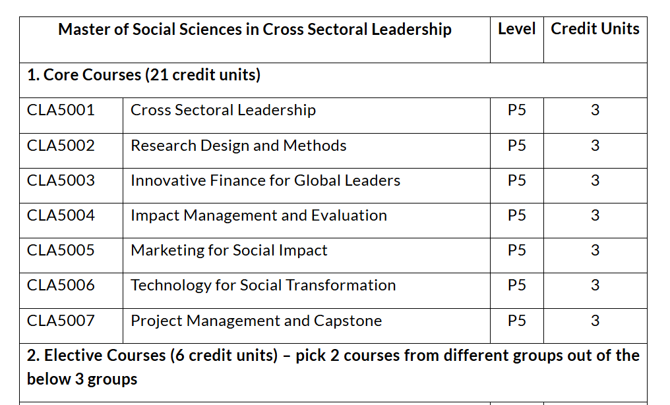Click the Core Courses section heading

(x=144, y=75)
